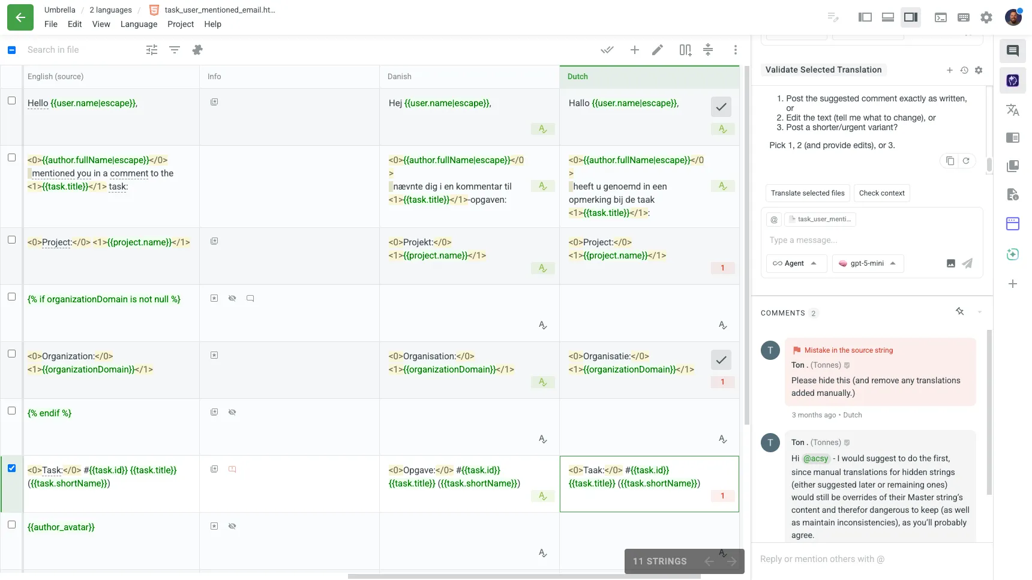Image resolution: width=1032 pixels, height=580 pixels.
Task: Click the green back arrow button
Action: tap(20, 17)
